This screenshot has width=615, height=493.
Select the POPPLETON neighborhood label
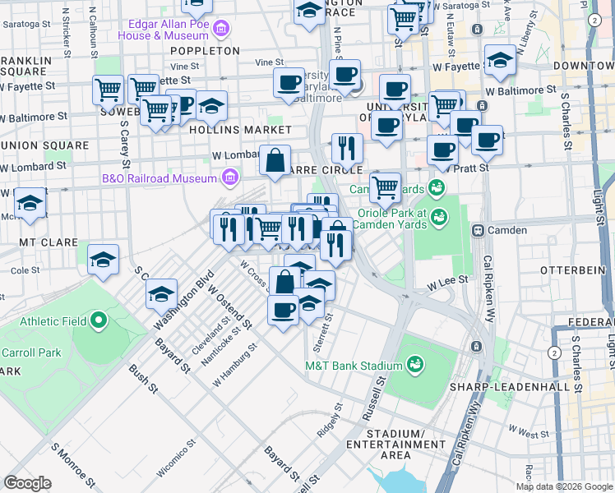pos(205,51)
